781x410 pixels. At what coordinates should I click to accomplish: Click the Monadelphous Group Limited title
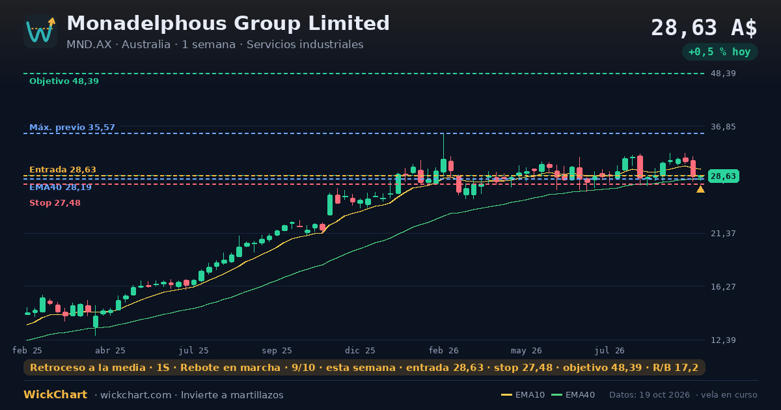[228, 23]
